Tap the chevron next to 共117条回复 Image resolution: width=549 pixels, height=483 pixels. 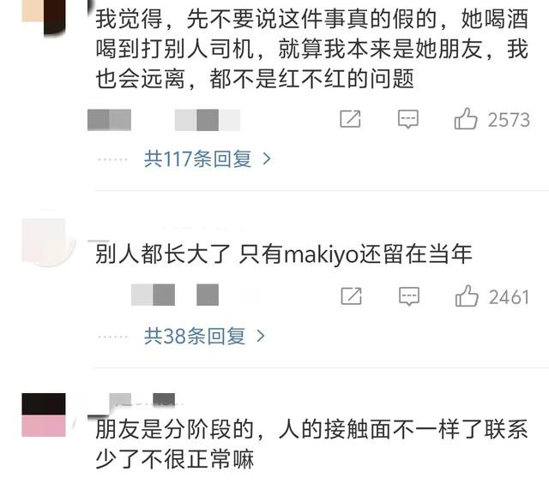(267, 159)
